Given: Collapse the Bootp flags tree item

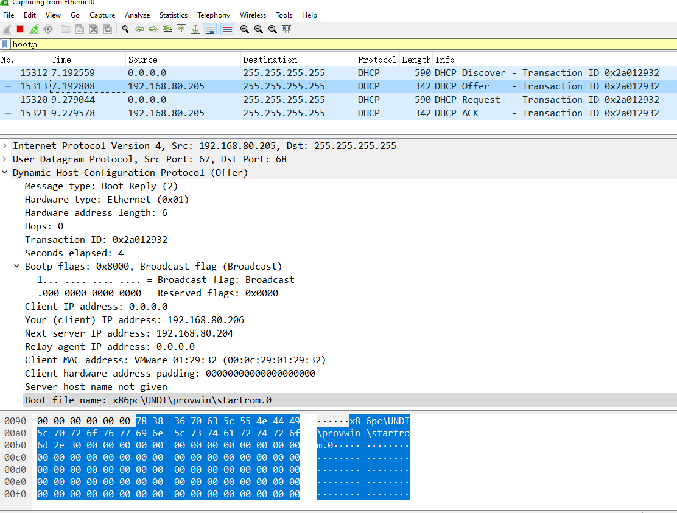Looking at the screenshot, I should [17, 267].
